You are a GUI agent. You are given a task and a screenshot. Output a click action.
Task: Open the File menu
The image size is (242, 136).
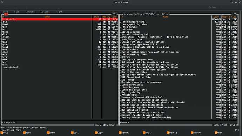click(x=17, y=12)
